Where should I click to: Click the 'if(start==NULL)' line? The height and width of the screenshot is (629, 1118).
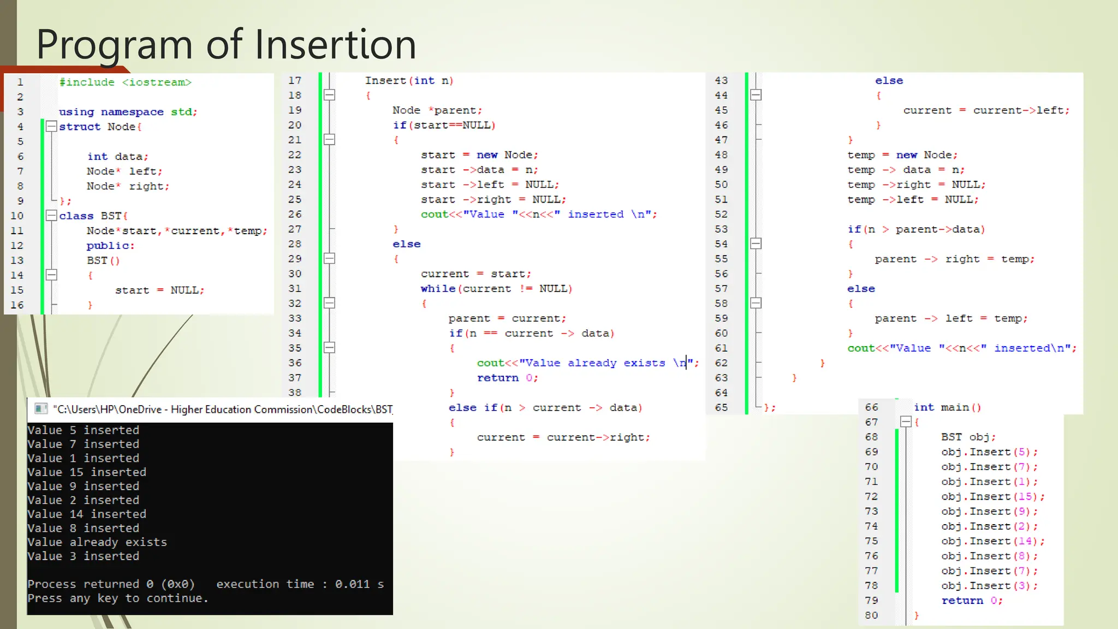pyautogui.click(x=444, y=125)
